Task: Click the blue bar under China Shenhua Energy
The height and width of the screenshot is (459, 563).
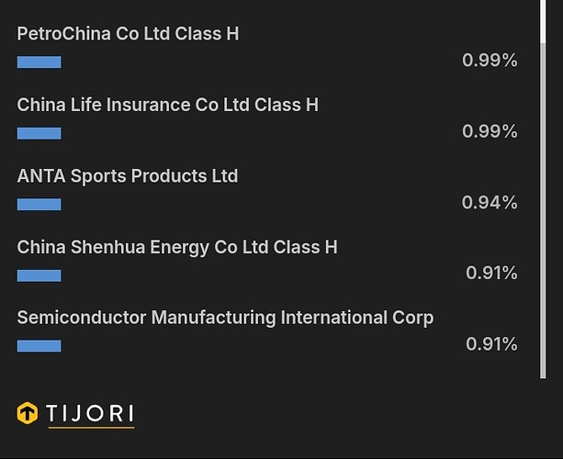Action: tap(39, 275)
